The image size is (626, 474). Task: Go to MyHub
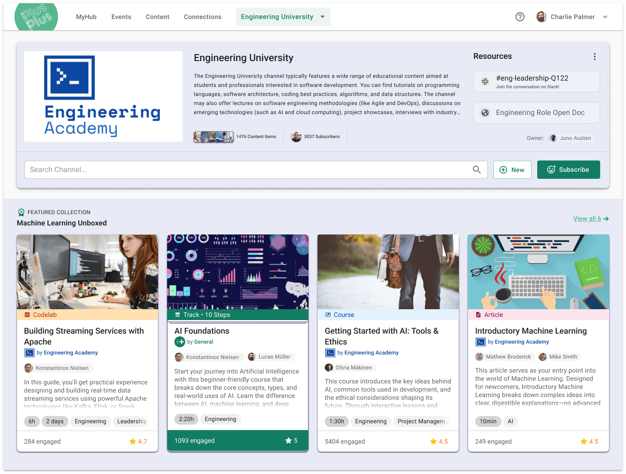coord(86,17)
